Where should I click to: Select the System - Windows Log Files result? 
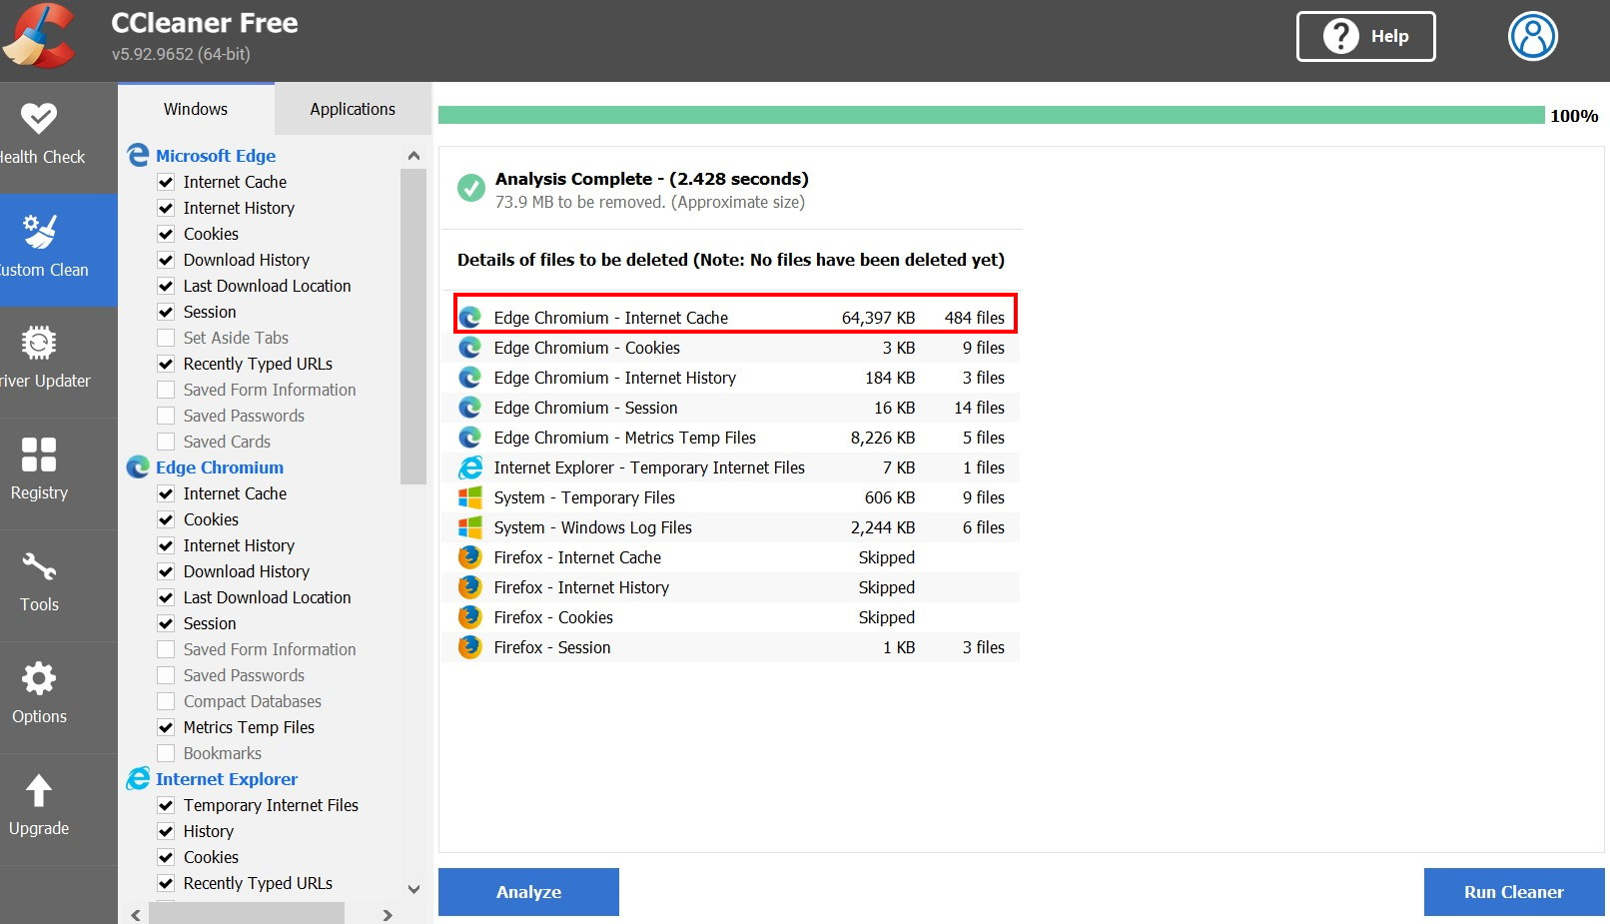coord(731,527)
